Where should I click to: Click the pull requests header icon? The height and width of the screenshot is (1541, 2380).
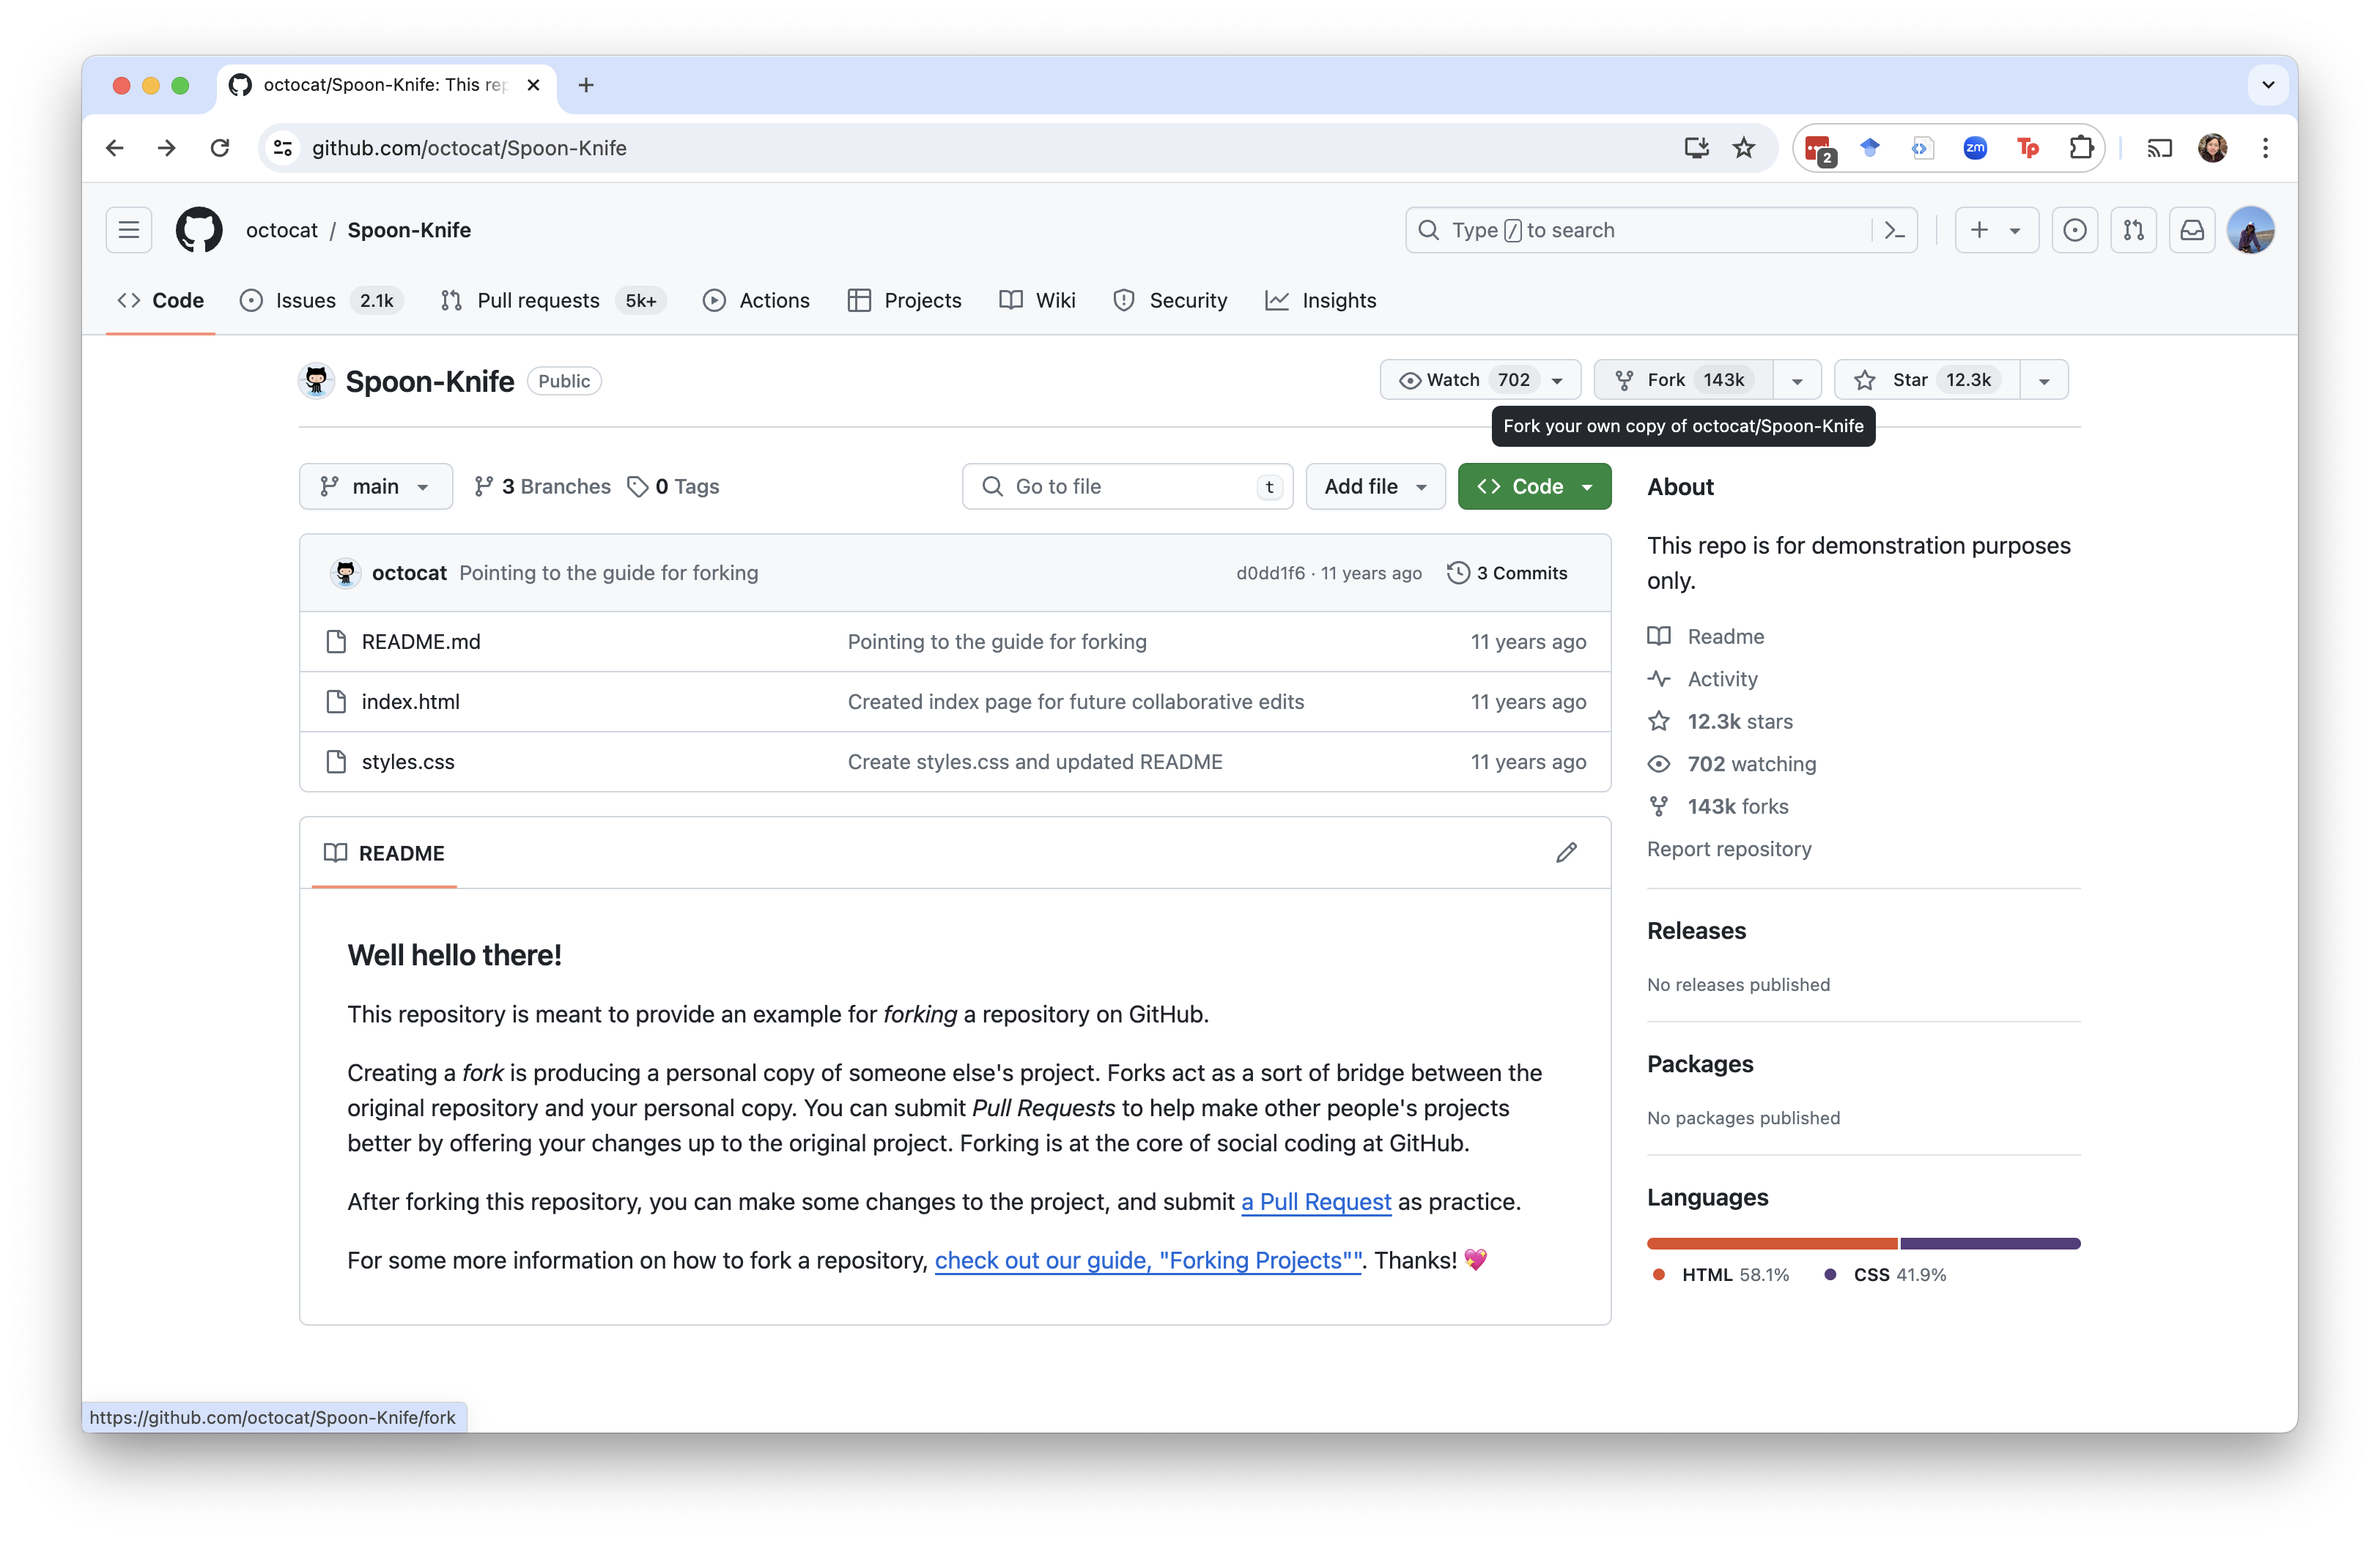point(2133,230)
